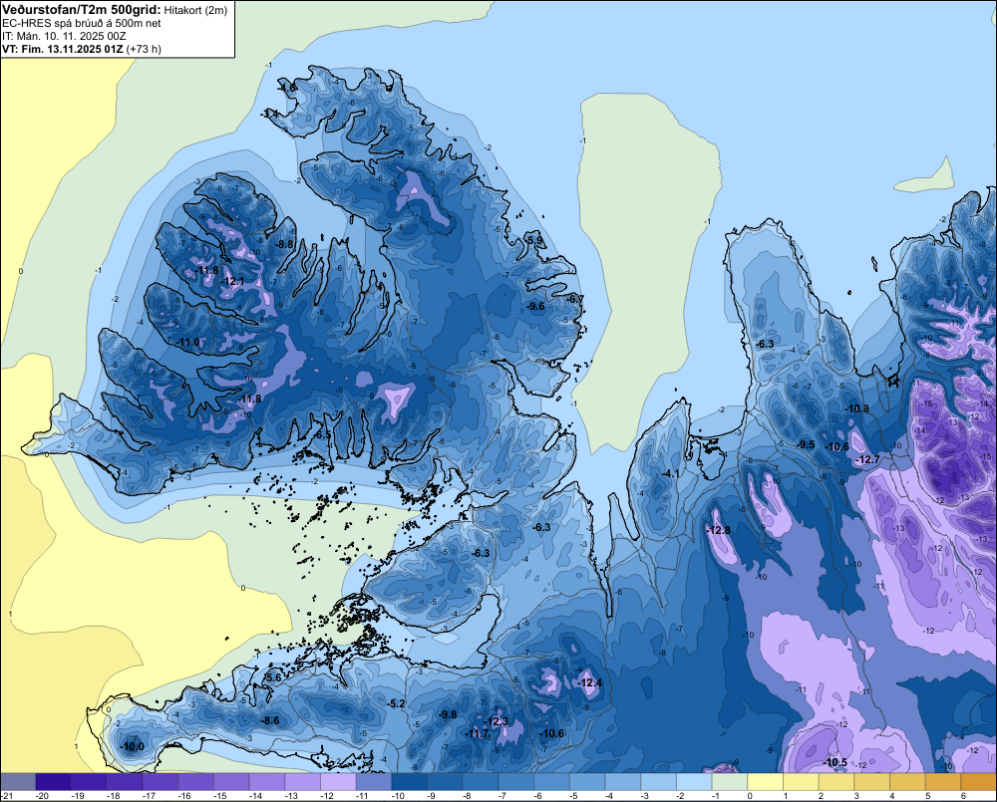The height and width of the screenshot is (802, 997).
Task: Click the legend swatch between -6 and -5
Action: click(x=552, y=782)
